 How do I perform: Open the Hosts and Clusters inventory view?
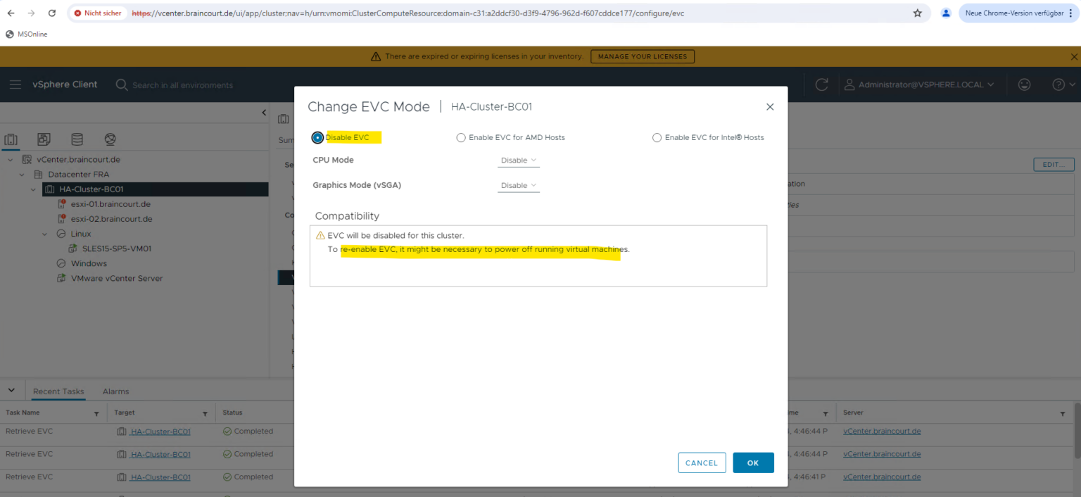(11, 139)
